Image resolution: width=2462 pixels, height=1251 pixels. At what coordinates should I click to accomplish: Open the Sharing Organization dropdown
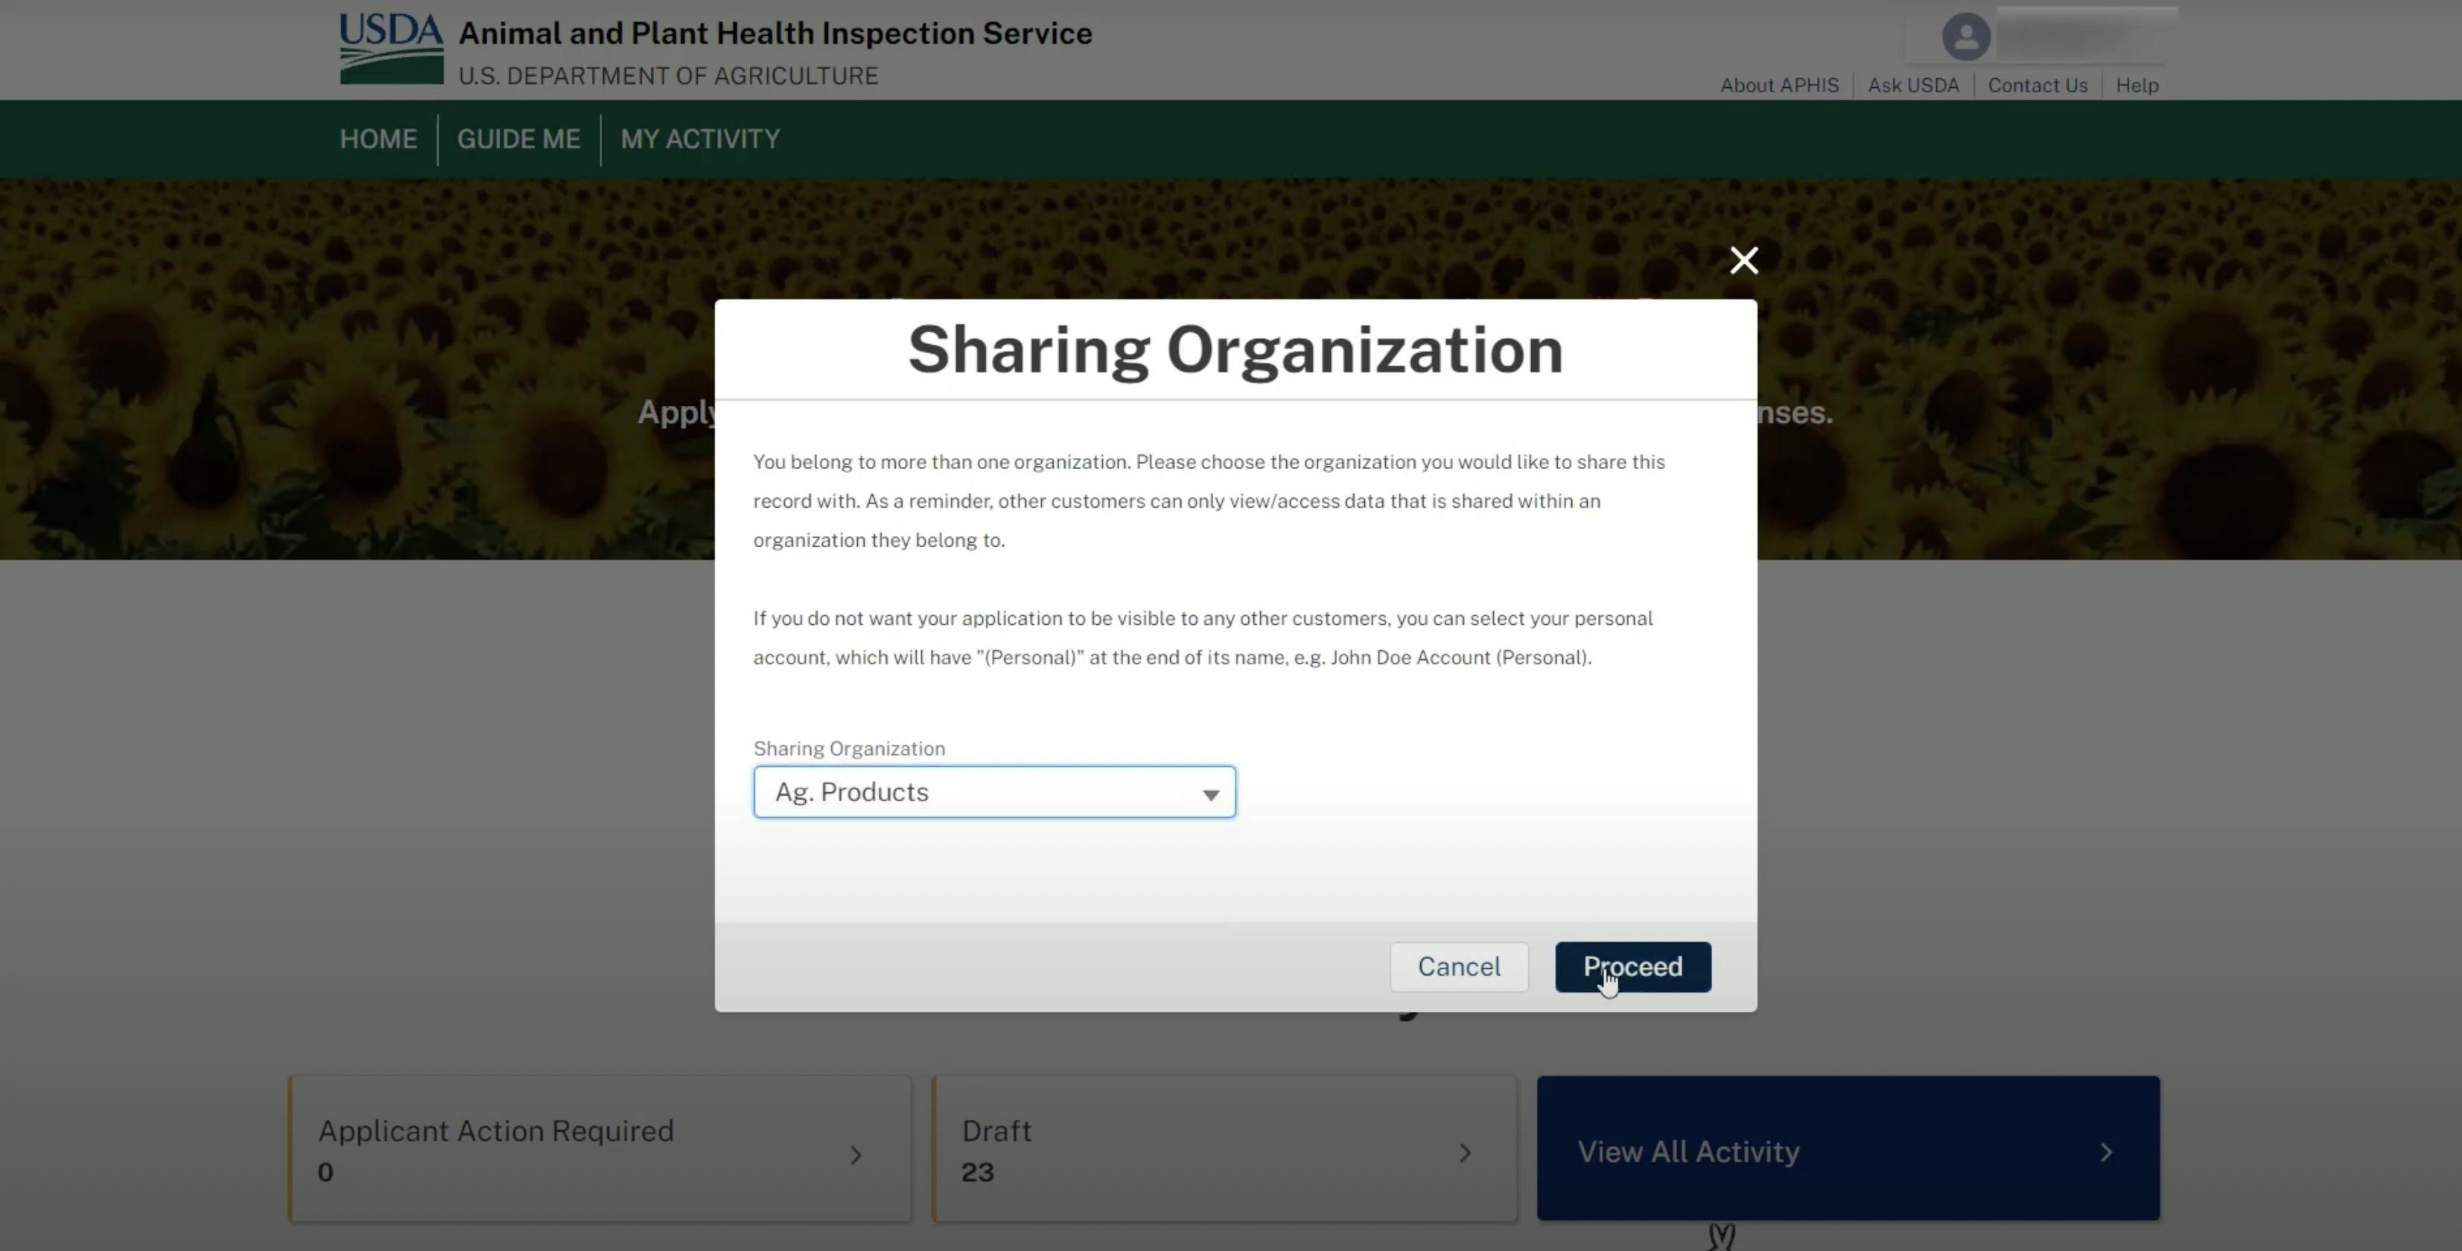pos(994,792)
